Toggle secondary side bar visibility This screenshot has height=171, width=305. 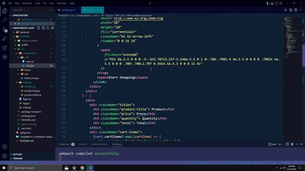(276, 3)
